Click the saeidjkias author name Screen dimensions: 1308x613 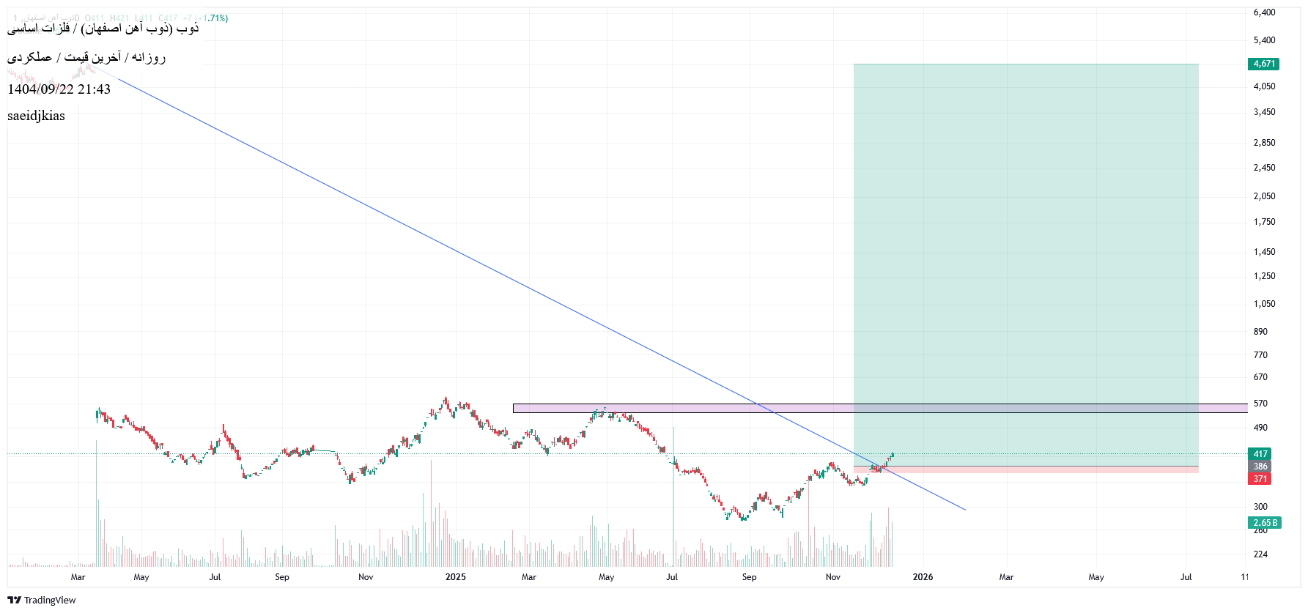[x=36, y=116]
